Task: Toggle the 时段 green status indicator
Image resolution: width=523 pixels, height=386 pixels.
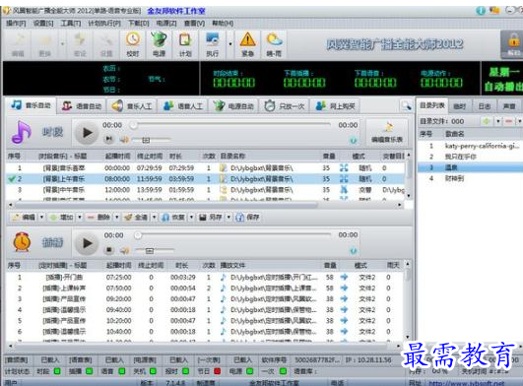Action: click(57, 370)
